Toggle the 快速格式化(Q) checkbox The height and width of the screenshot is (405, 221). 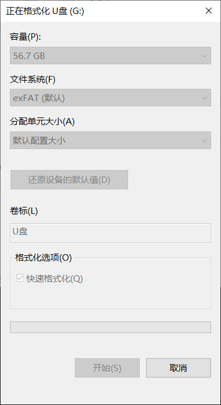coord(20,278)
